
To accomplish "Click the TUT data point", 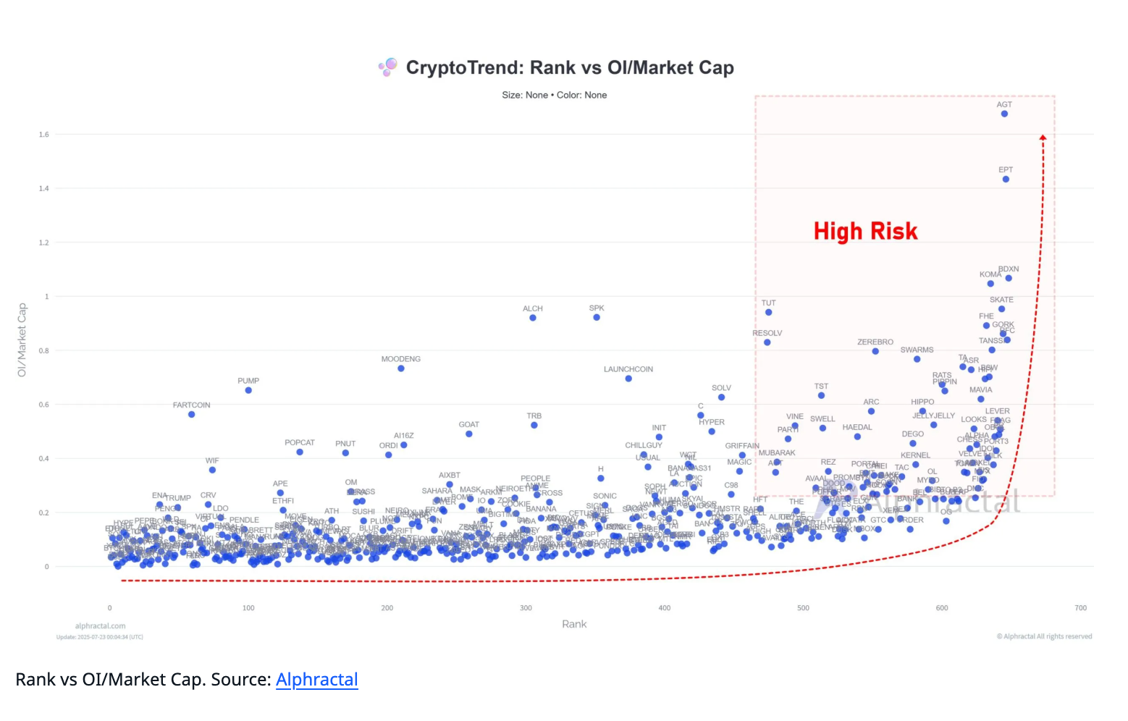I will 768,312.
